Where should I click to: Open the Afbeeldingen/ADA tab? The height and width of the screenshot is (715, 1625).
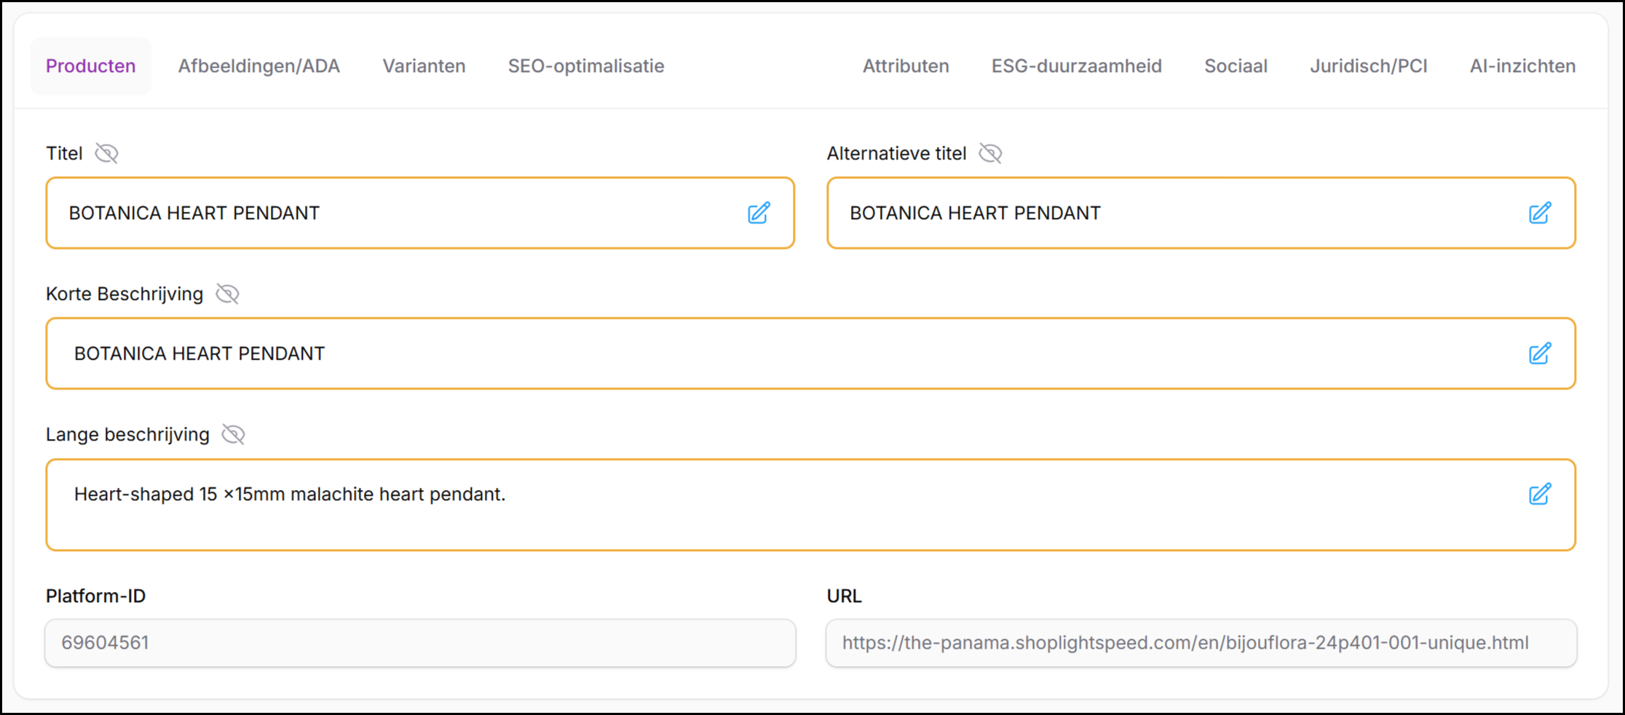pos(258,66)
